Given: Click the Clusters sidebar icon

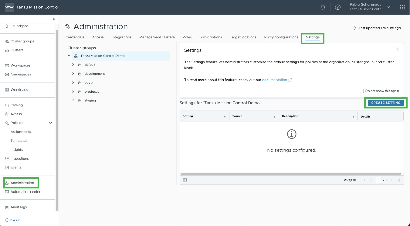Looking at the screenshot, I should [x=7, y=50].
